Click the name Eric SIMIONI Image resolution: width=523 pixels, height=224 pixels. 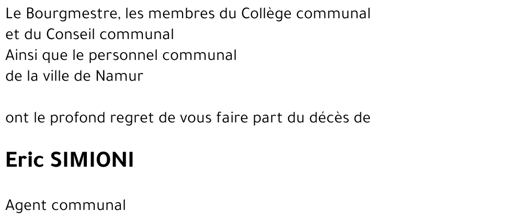point(70,160)
